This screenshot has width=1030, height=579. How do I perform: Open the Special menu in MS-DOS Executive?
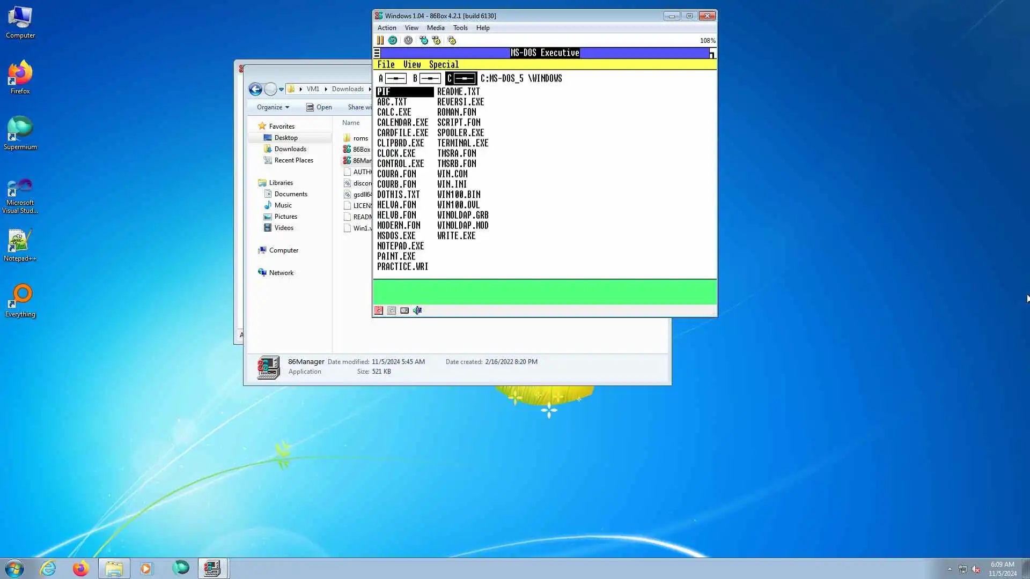click(x=443, y=64)
